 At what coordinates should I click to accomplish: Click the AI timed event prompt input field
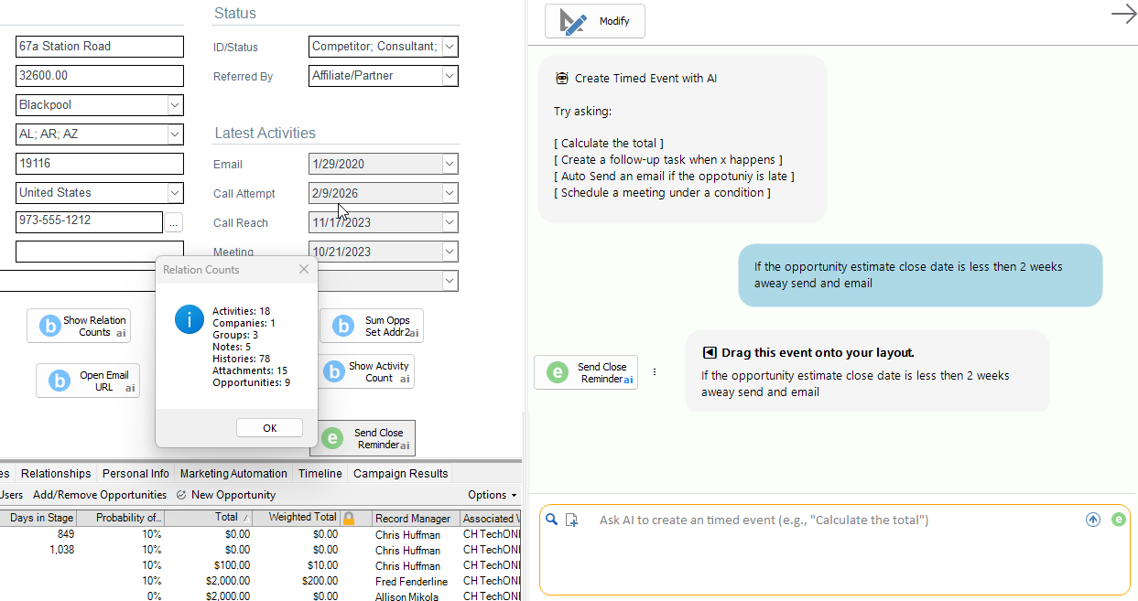[824, 549]
